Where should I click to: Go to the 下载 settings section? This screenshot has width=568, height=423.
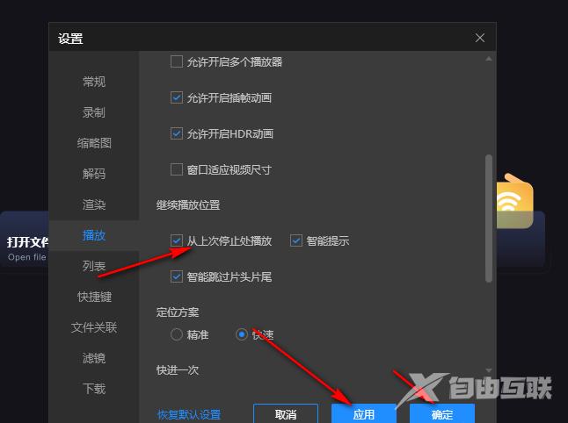(94, 389)
